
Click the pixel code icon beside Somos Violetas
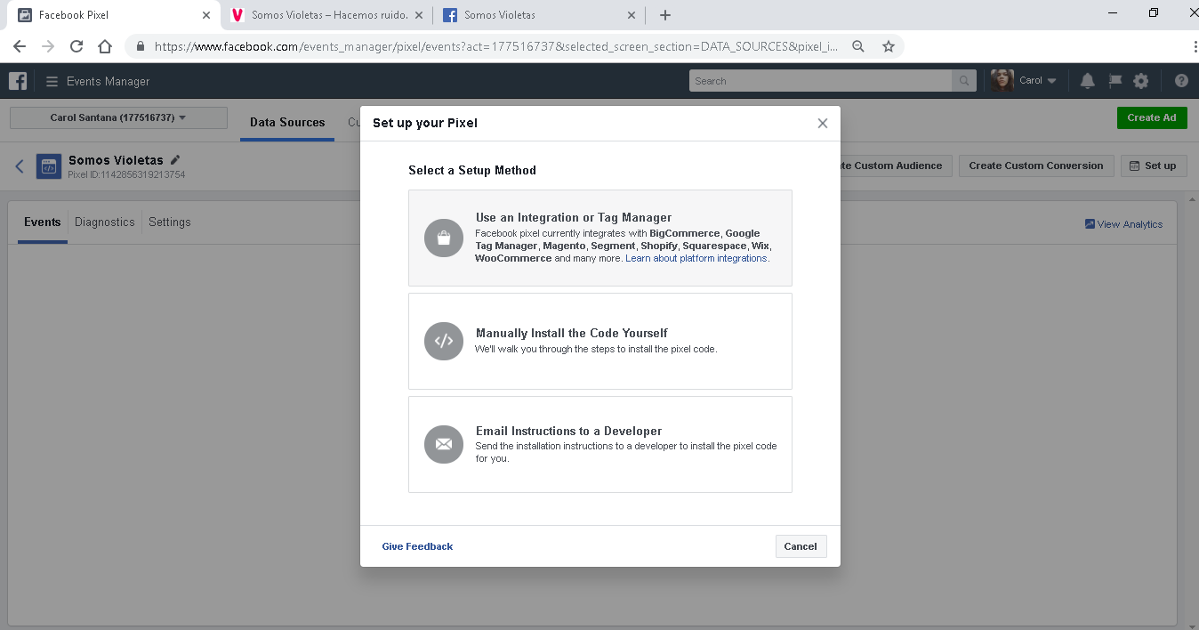pos(48,166)
